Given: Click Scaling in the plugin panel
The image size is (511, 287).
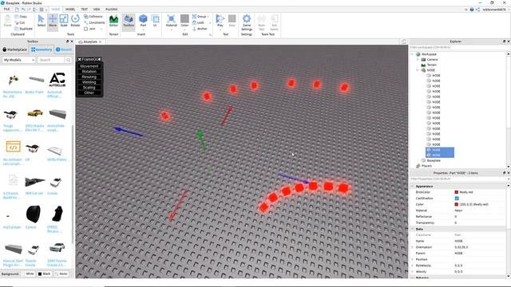Looking at the screenshot, I should (x=89, y=88).
